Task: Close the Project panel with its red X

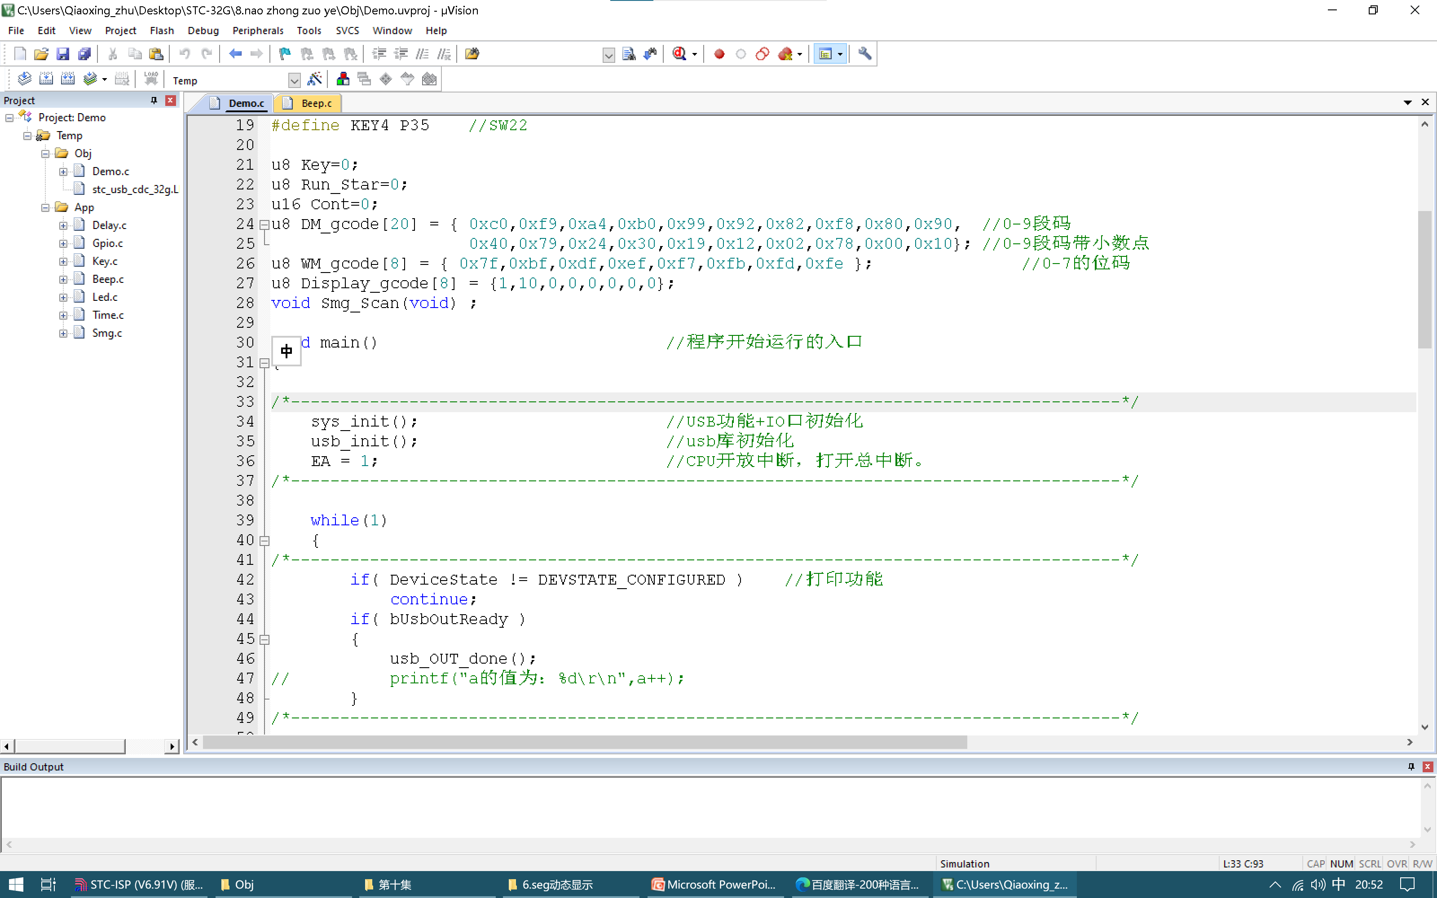Action: [x=171, y=101]
